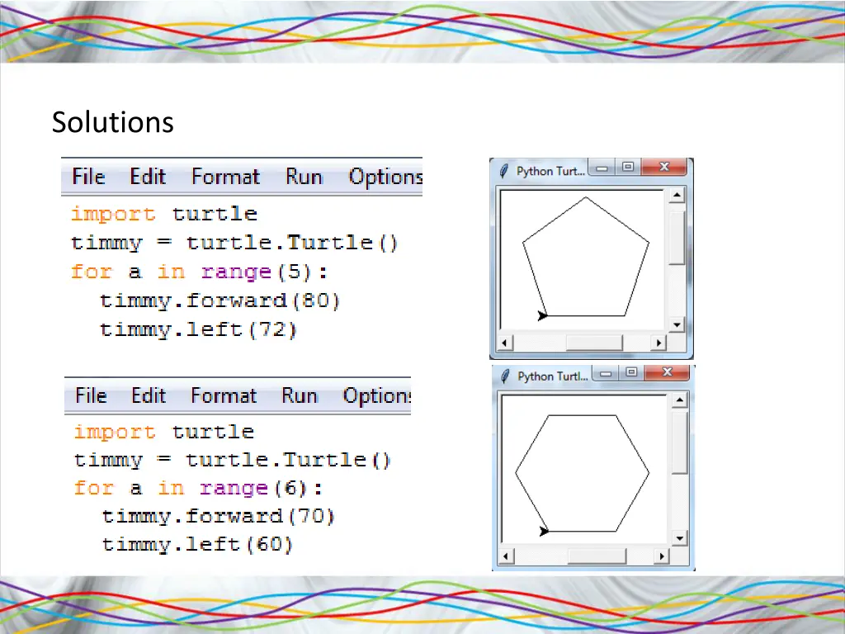Click "import turtle" in the range(5) editor
The height and width of the screenshot is (634, 845).
tap(164, 214)
